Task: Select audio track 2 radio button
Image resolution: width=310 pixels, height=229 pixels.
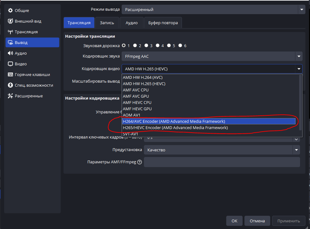Action: 135,46
